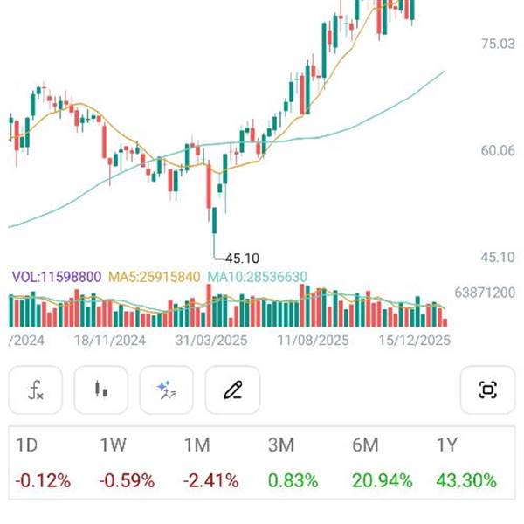Open the AI sparkle analysis tool
The height and width of the screenshot is (524, 524).
click(167, 390)
